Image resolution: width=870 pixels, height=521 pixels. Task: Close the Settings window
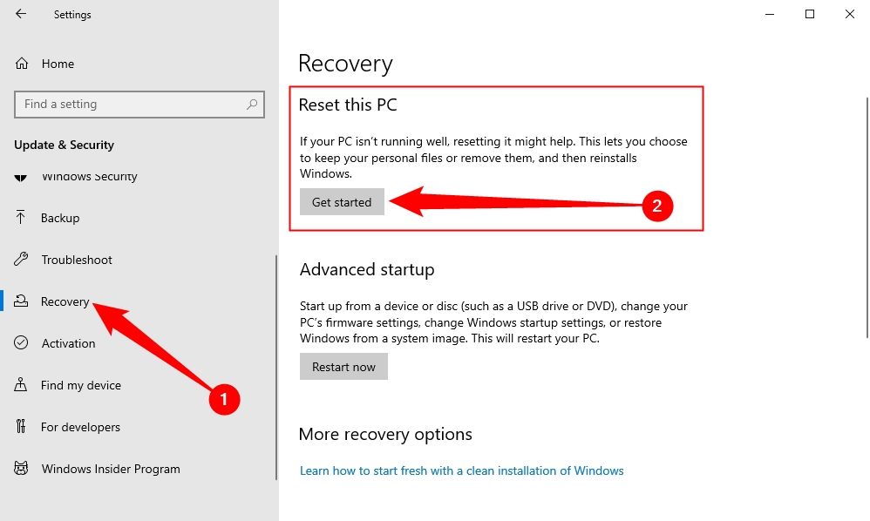click(850, 14)
